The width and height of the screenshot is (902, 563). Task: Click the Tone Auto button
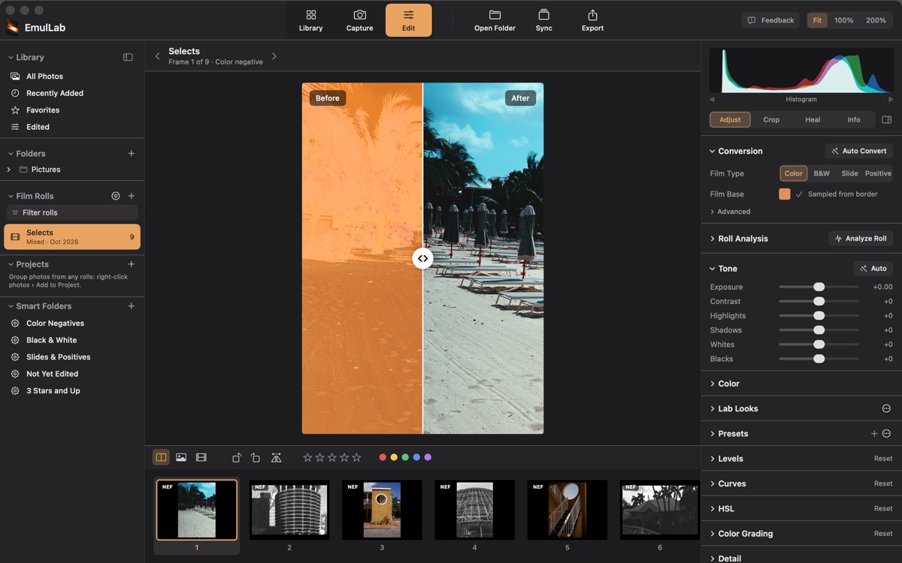point(873,269)
